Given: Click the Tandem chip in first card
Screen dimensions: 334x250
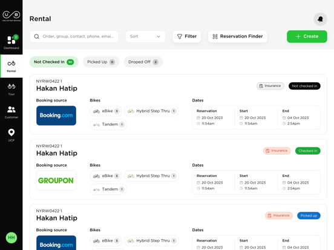Looking at the screenshot, I should coord(108,124).
